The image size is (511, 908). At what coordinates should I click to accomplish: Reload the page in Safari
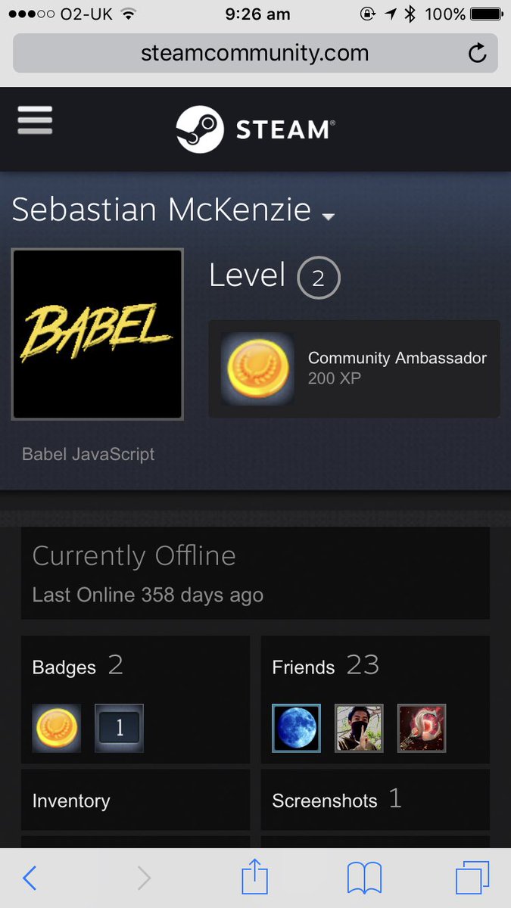click(477, 53)
